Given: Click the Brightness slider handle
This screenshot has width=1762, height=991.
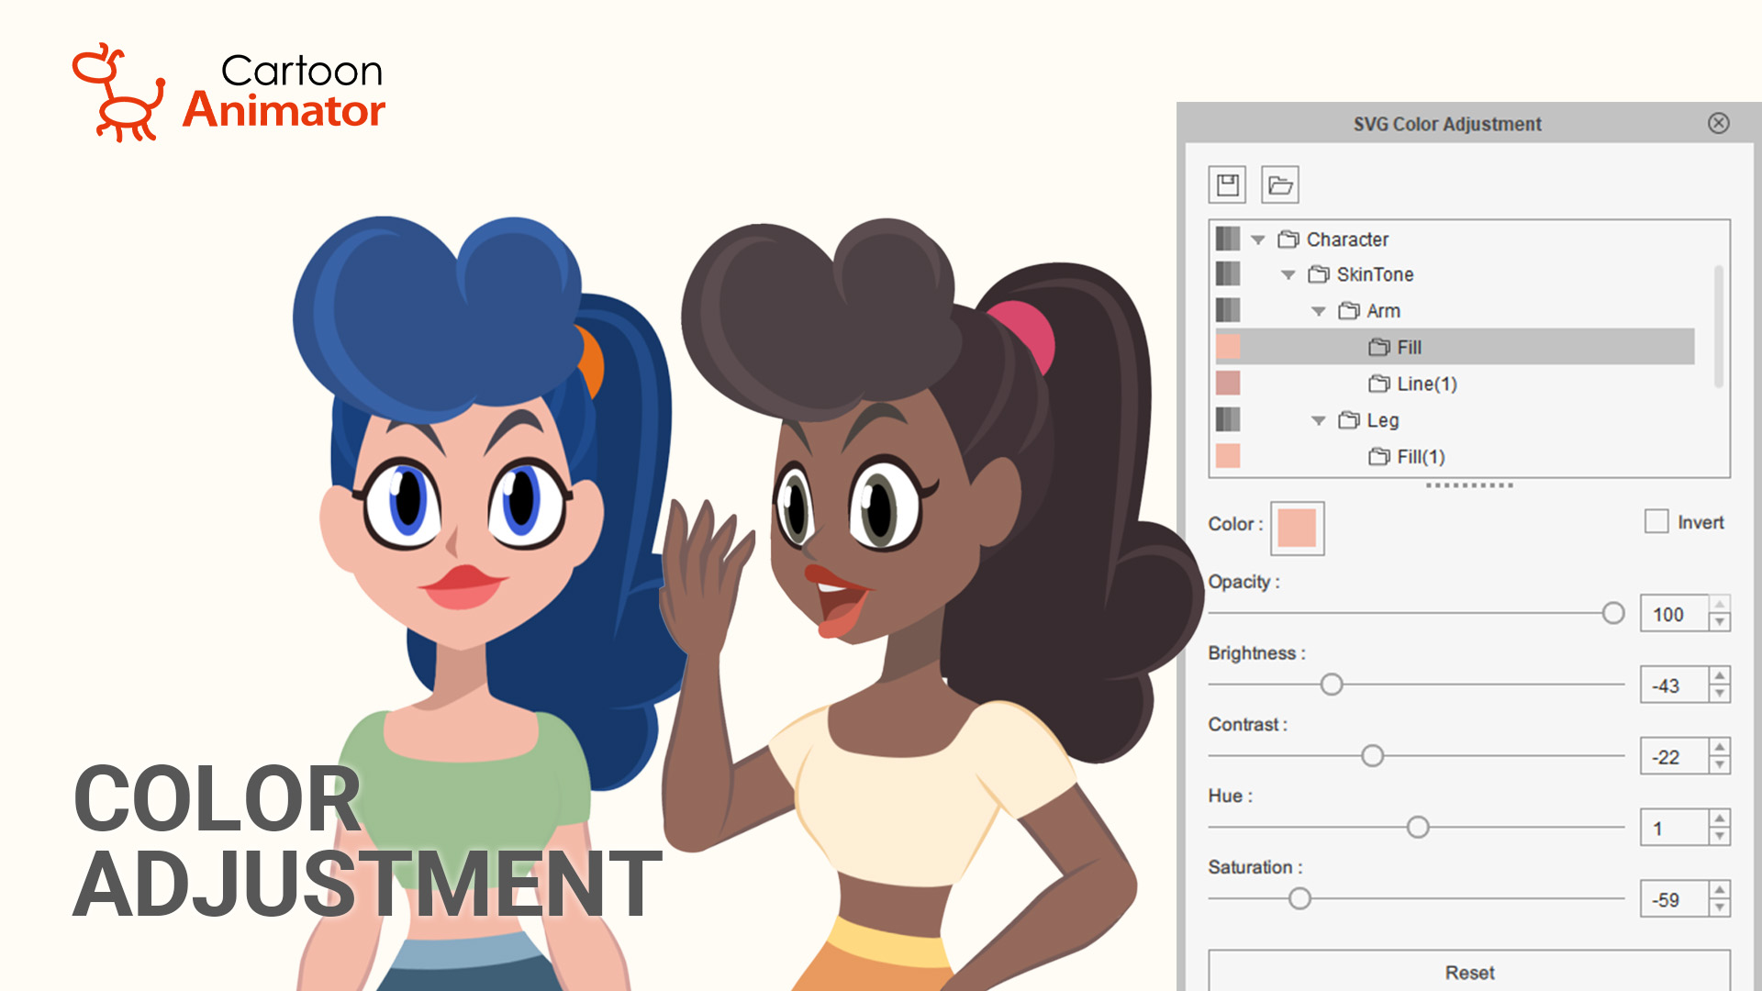Looking at the screenshot, I should (x=1332, y=685).
